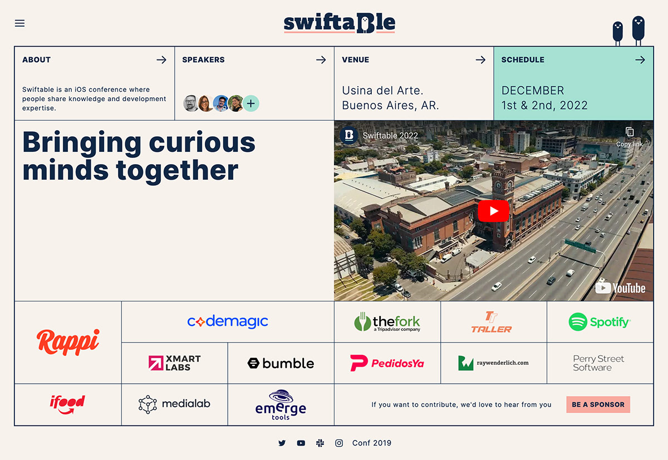Viewport: 668px width, 460px height.
Task: Copy link of YouTube video
Action: 629,136
